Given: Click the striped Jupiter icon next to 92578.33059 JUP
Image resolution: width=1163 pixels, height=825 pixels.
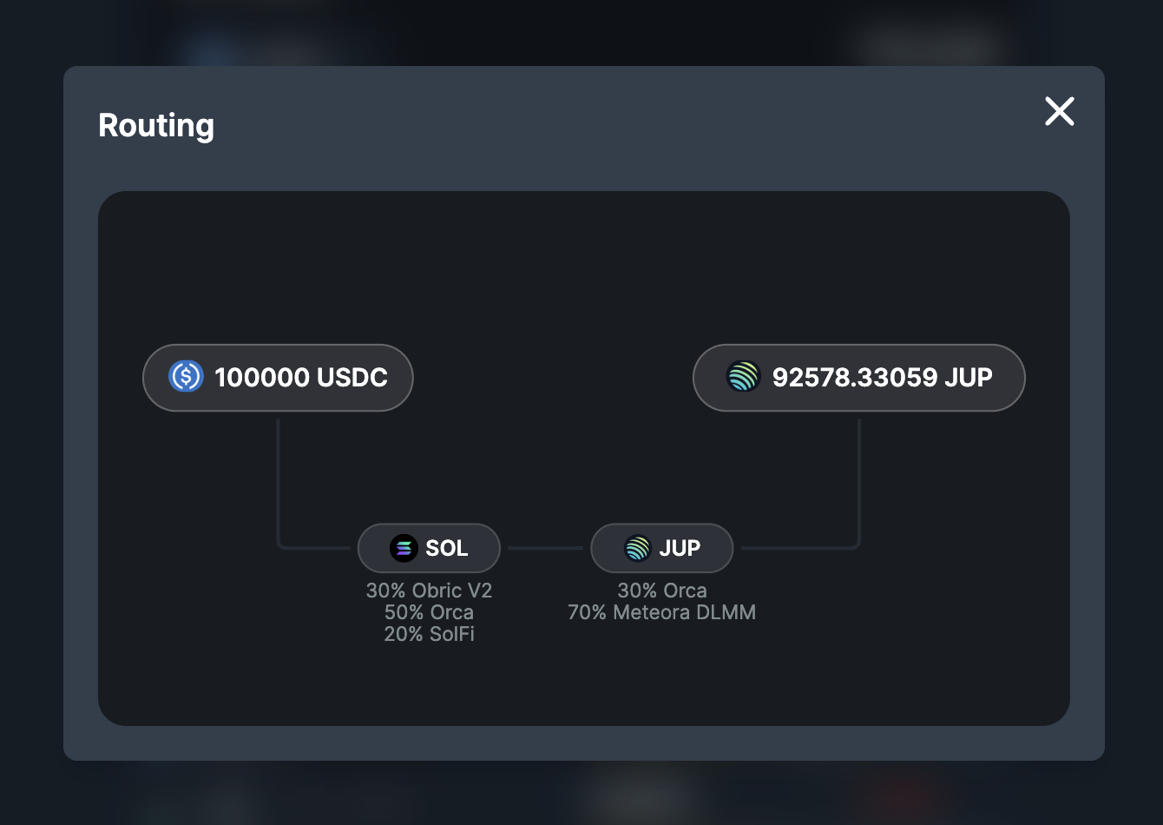Looking at the screenshot, I should (x=744, y=377).
